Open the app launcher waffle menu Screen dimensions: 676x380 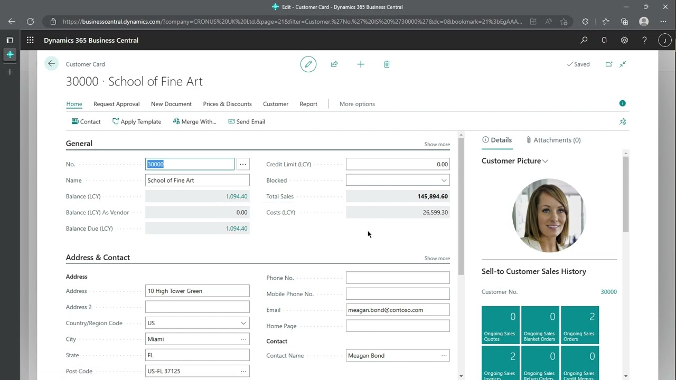click(30, 40)
